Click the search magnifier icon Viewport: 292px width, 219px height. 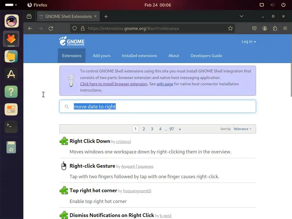[x=67, y=107]
